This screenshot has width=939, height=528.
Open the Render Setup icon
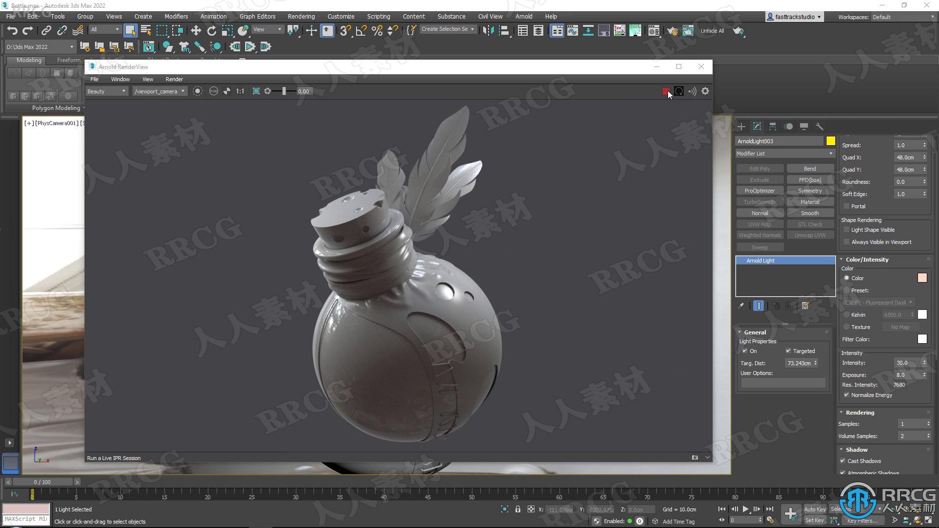click(x=672, y=31)
